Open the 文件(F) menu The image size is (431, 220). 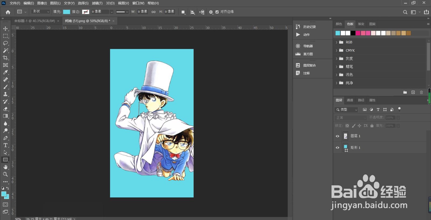point(15,3)
